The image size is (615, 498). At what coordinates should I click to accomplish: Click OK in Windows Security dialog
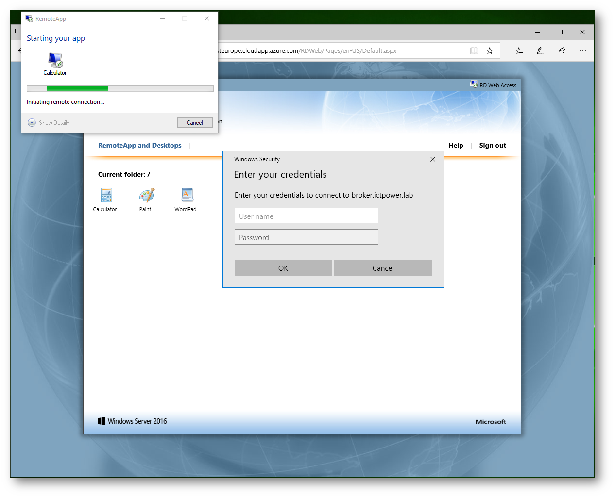pos(283,268)
